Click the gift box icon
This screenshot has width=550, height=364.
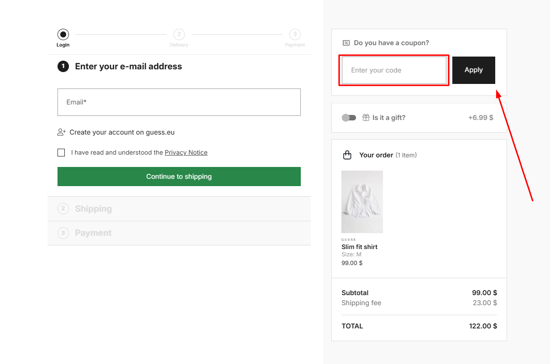coord(366,118)
